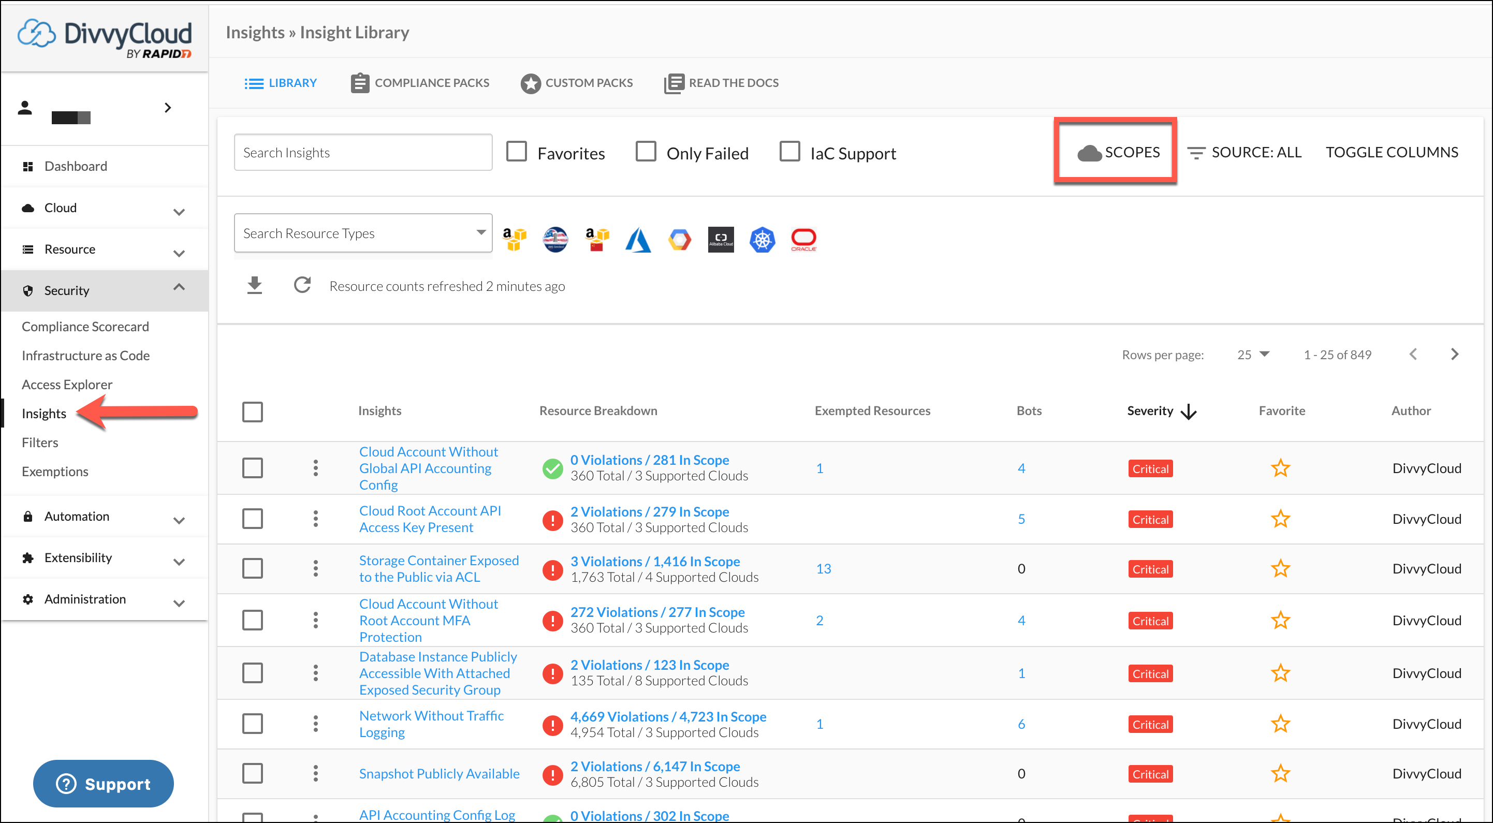Image resolution: width=1493 pixels, height=823 pixels.
Task: Click Toggle Columns
Action: click(x=1392, y=152)
